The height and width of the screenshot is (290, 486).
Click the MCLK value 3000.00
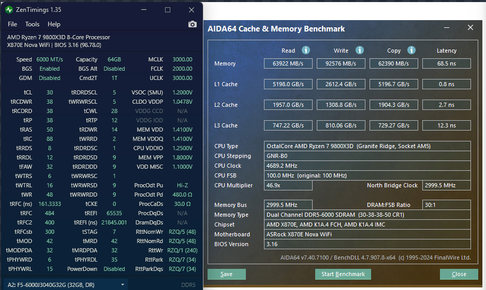click(182, 59)
